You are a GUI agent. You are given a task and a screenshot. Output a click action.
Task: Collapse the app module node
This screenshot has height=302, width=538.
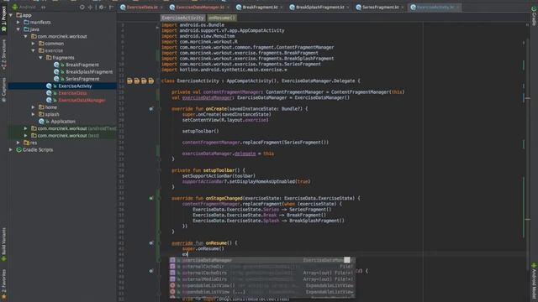pos(11,15)
